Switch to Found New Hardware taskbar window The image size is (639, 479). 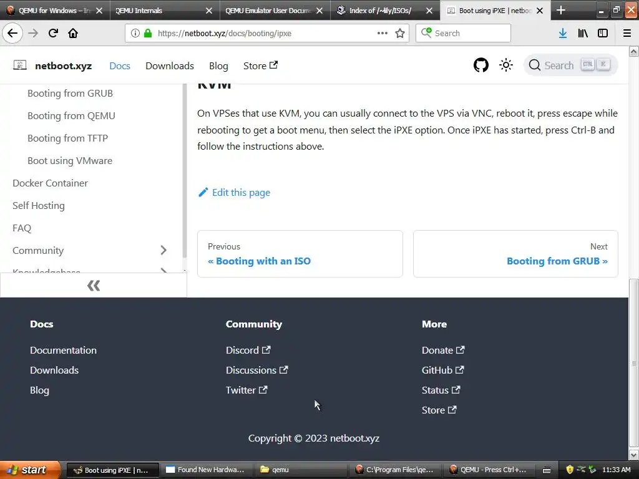pyautogui.click(x=207, y=470)
